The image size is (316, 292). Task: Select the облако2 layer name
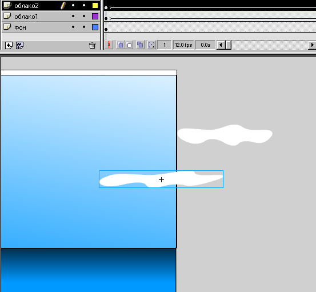pyautogui.click(x=26, y=6)
